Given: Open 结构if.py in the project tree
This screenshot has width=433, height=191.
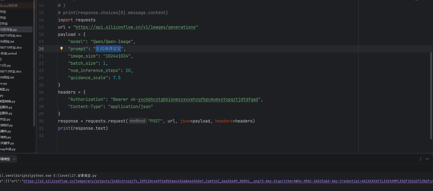Looking at the screenshot, I should point(7,125).
